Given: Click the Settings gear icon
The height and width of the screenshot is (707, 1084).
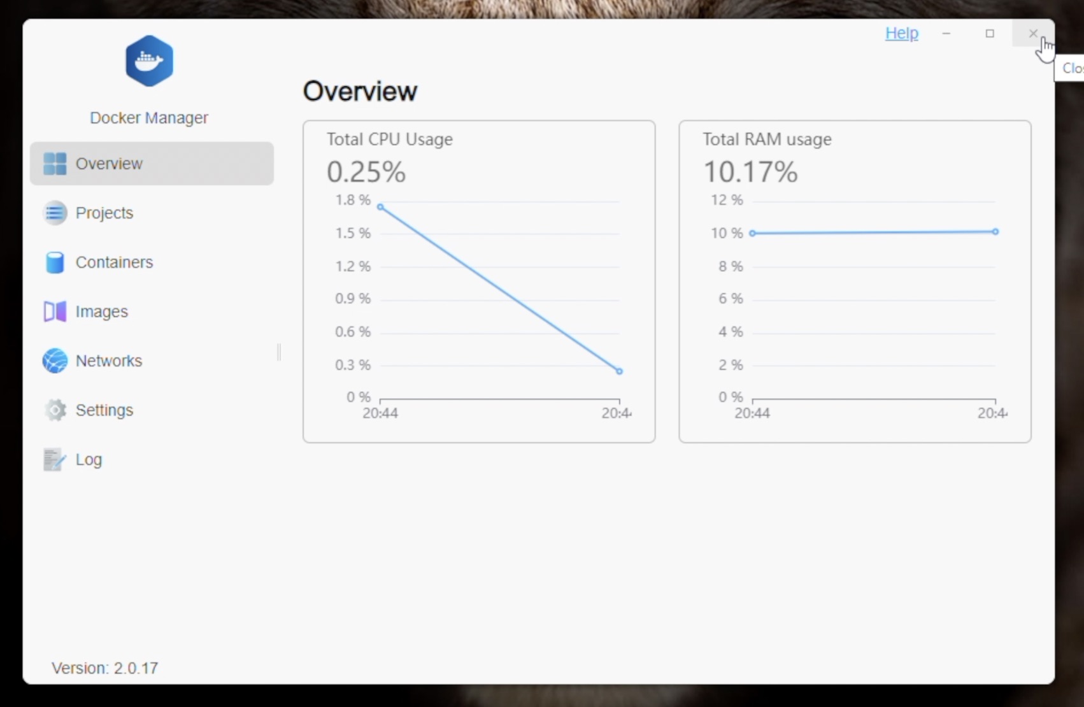Looking at the screenshot, I should click(55, 410).
